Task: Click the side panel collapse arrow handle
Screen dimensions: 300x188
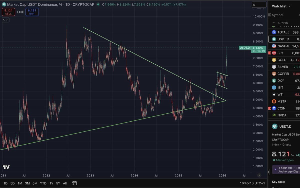Action: click(x=268, y=171)
